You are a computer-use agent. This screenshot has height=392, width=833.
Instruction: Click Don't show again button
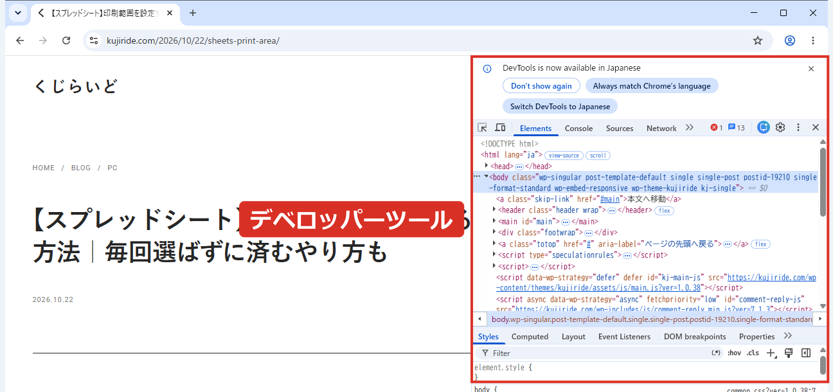pyautogui.click(x=541, y=85)
